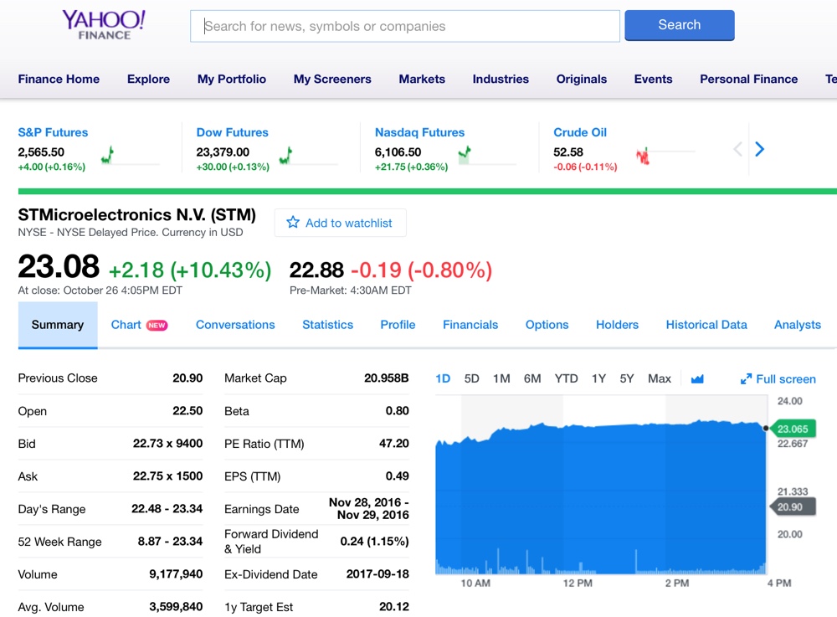
Task: Click the Bid value 22.73 x 9400
Action: pos(167,444)
